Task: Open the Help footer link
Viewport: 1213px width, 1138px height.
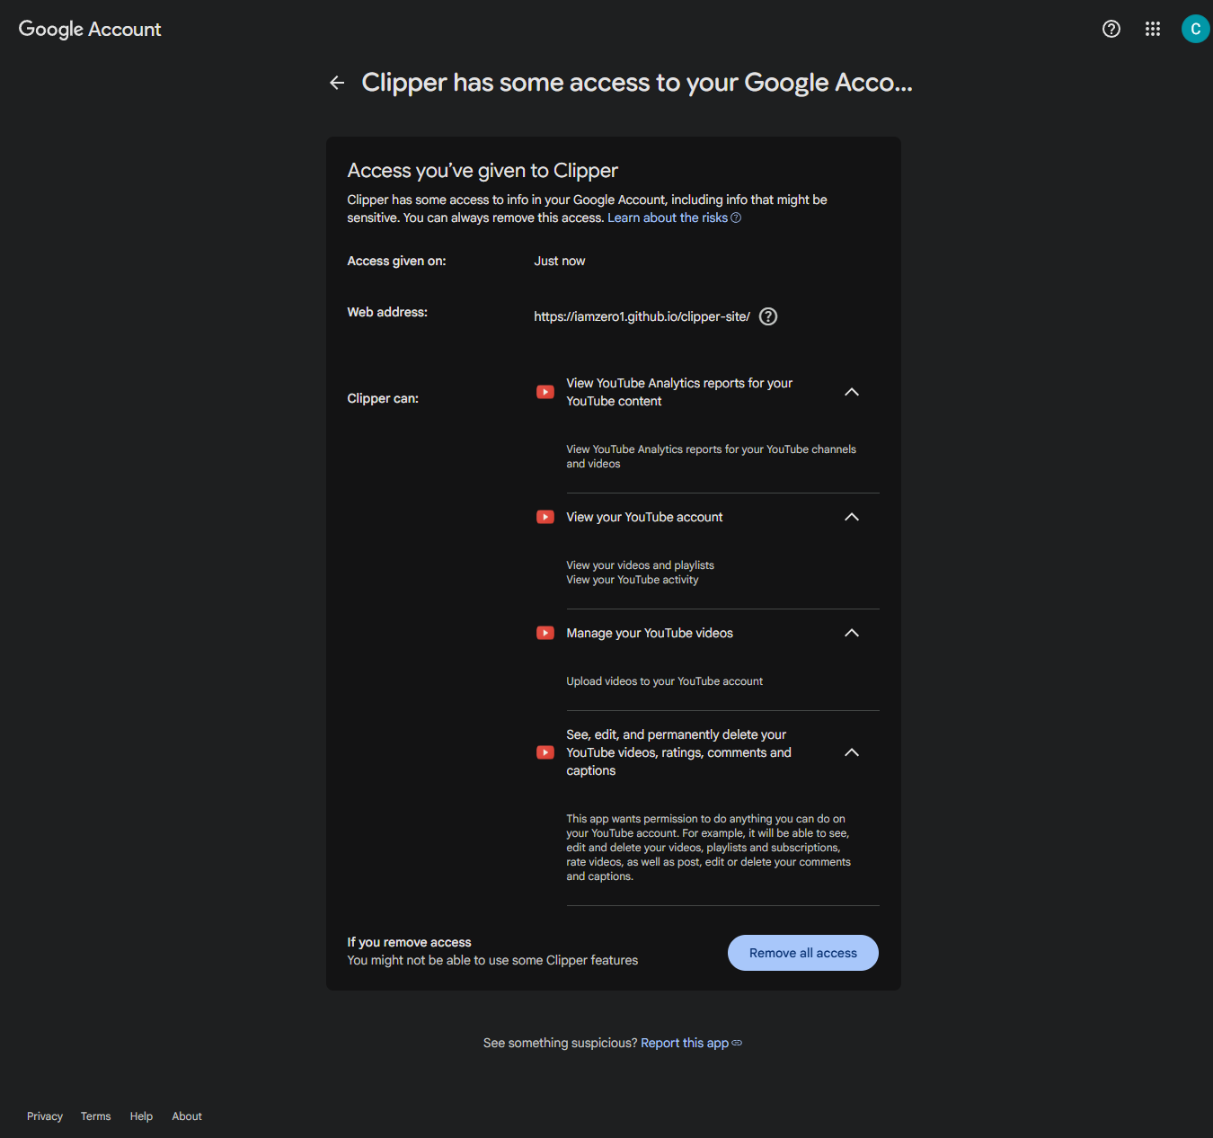Action: point(141,1116)
